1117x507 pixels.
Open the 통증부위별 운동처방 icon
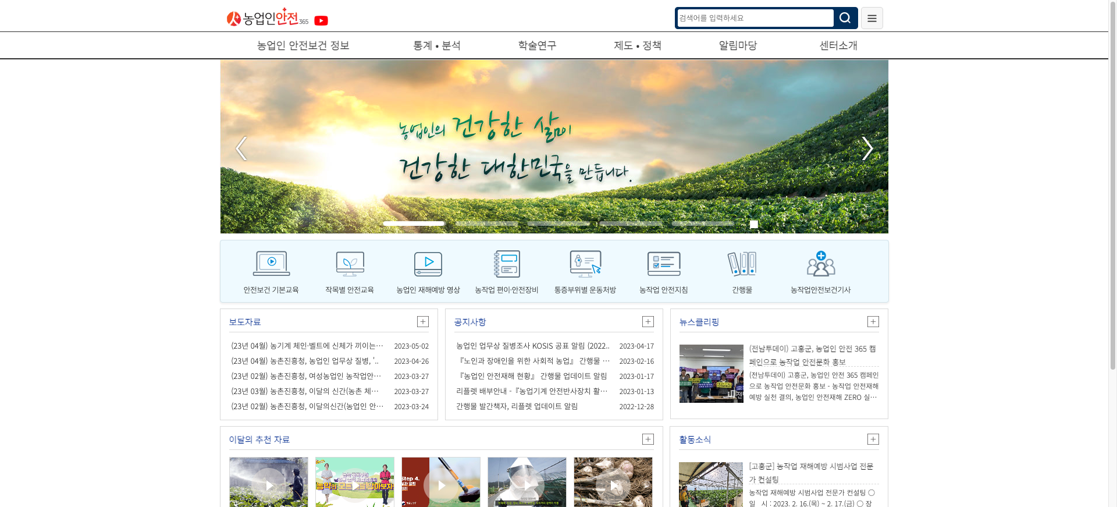click(x=585, y=264)
